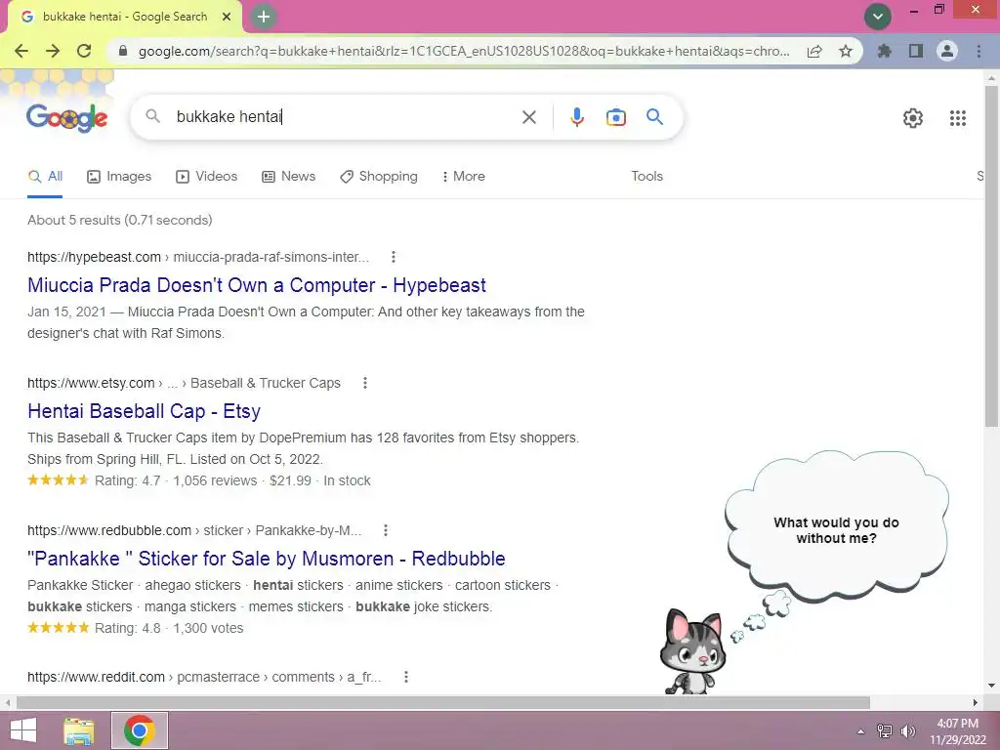This screenshot has width=1000, height=750.
Task: Open the search Tools option
Action: point(646,177)
